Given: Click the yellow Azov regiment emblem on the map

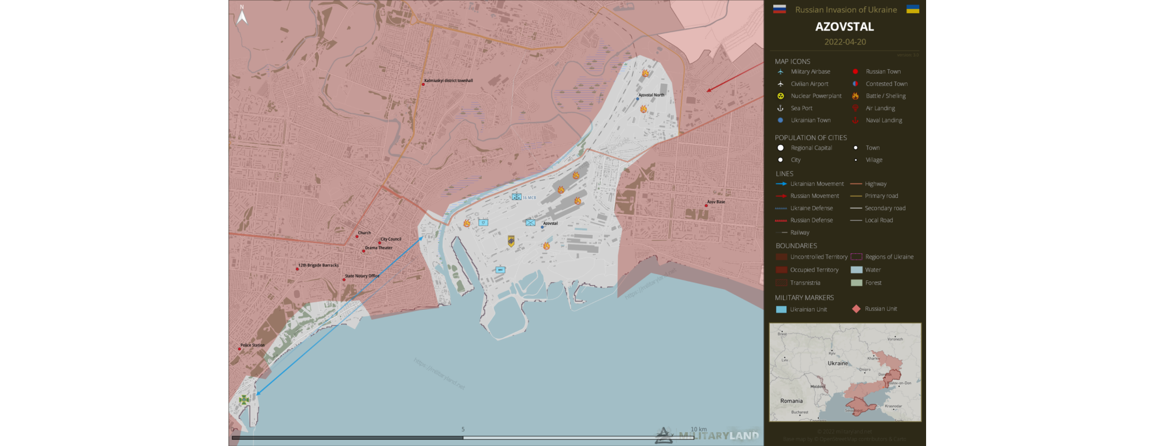Looking at the screenshot, I should pyautogui.click(x=511, y=241).
